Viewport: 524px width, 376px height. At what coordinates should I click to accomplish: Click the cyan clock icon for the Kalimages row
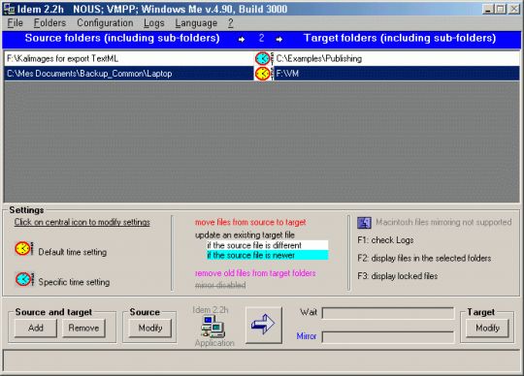click(263, 59)
